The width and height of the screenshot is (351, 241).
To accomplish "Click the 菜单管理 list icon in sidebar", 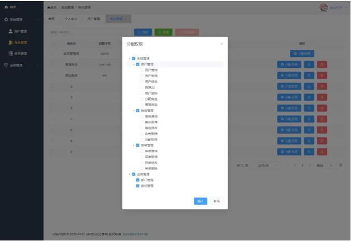I will coord(10,53).
